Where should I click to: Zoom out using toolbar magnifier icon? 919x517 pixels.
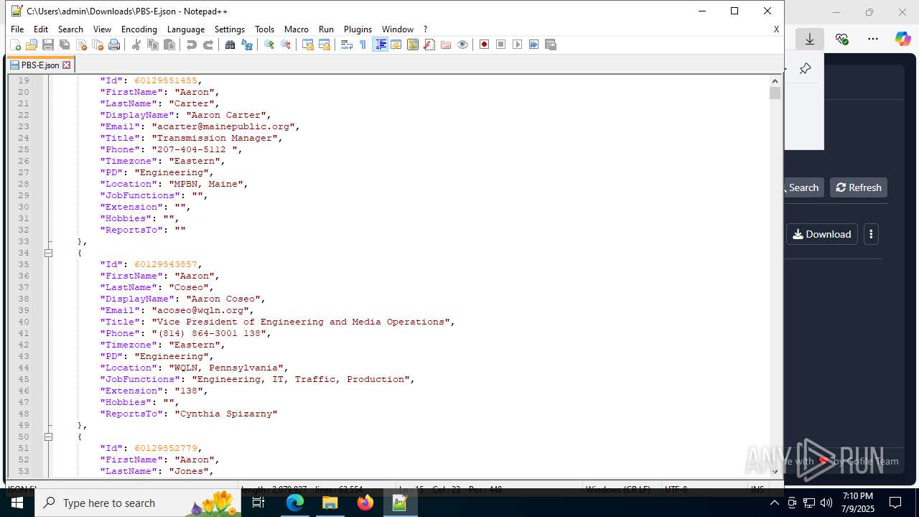286,45
